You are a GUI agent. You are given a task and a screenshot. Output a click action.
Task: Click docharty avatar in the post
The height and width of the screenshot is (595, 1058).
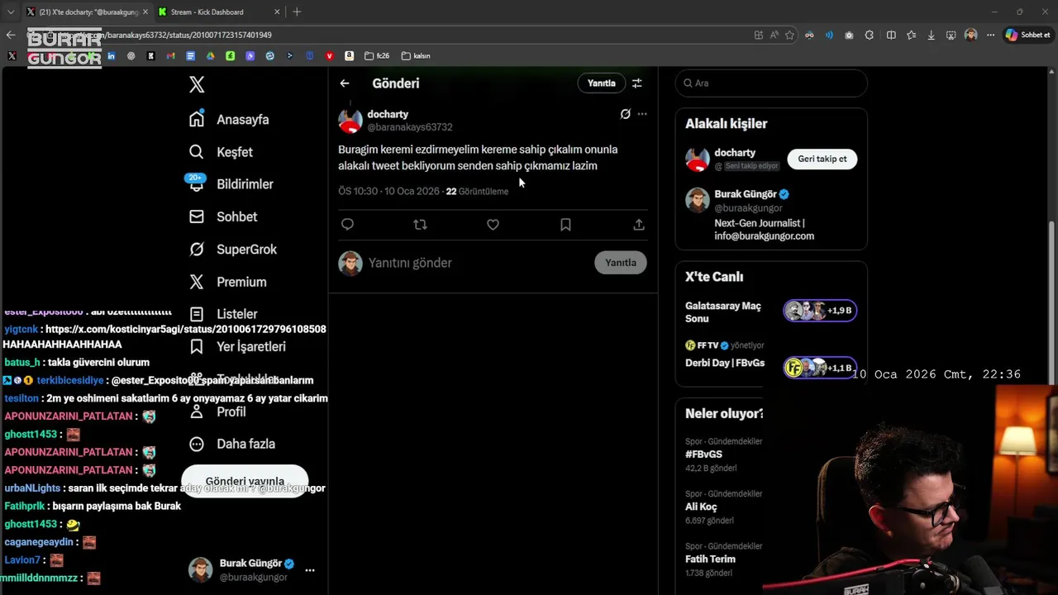(x=350, y=121)
